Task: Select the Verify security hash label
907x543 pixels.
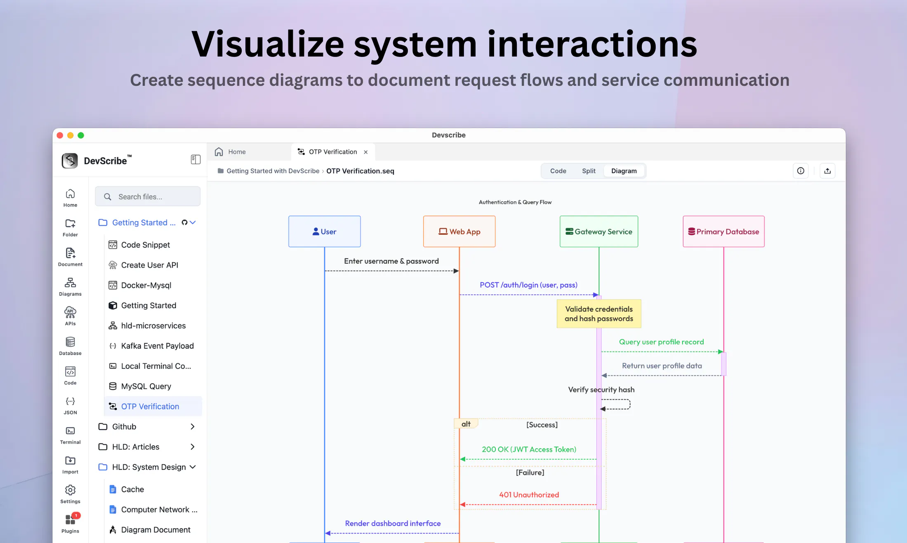Action: (x=601, y=390)
